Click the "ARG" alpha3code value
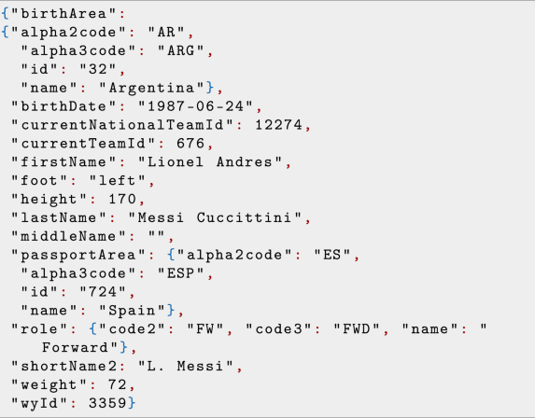 [181, 50]
